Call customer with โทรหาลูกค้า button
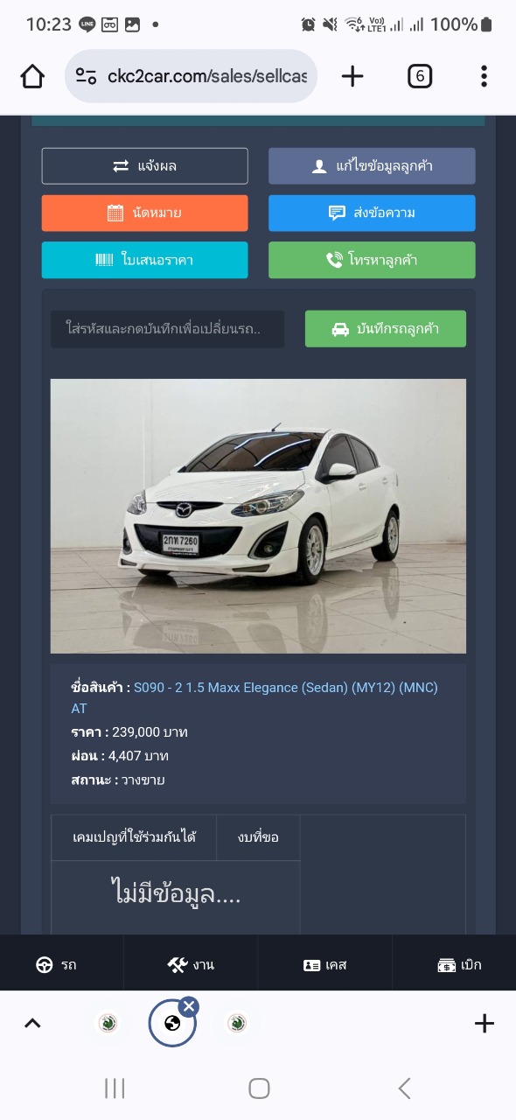This screenshot has width=516, height=1120. pos(372,260)
